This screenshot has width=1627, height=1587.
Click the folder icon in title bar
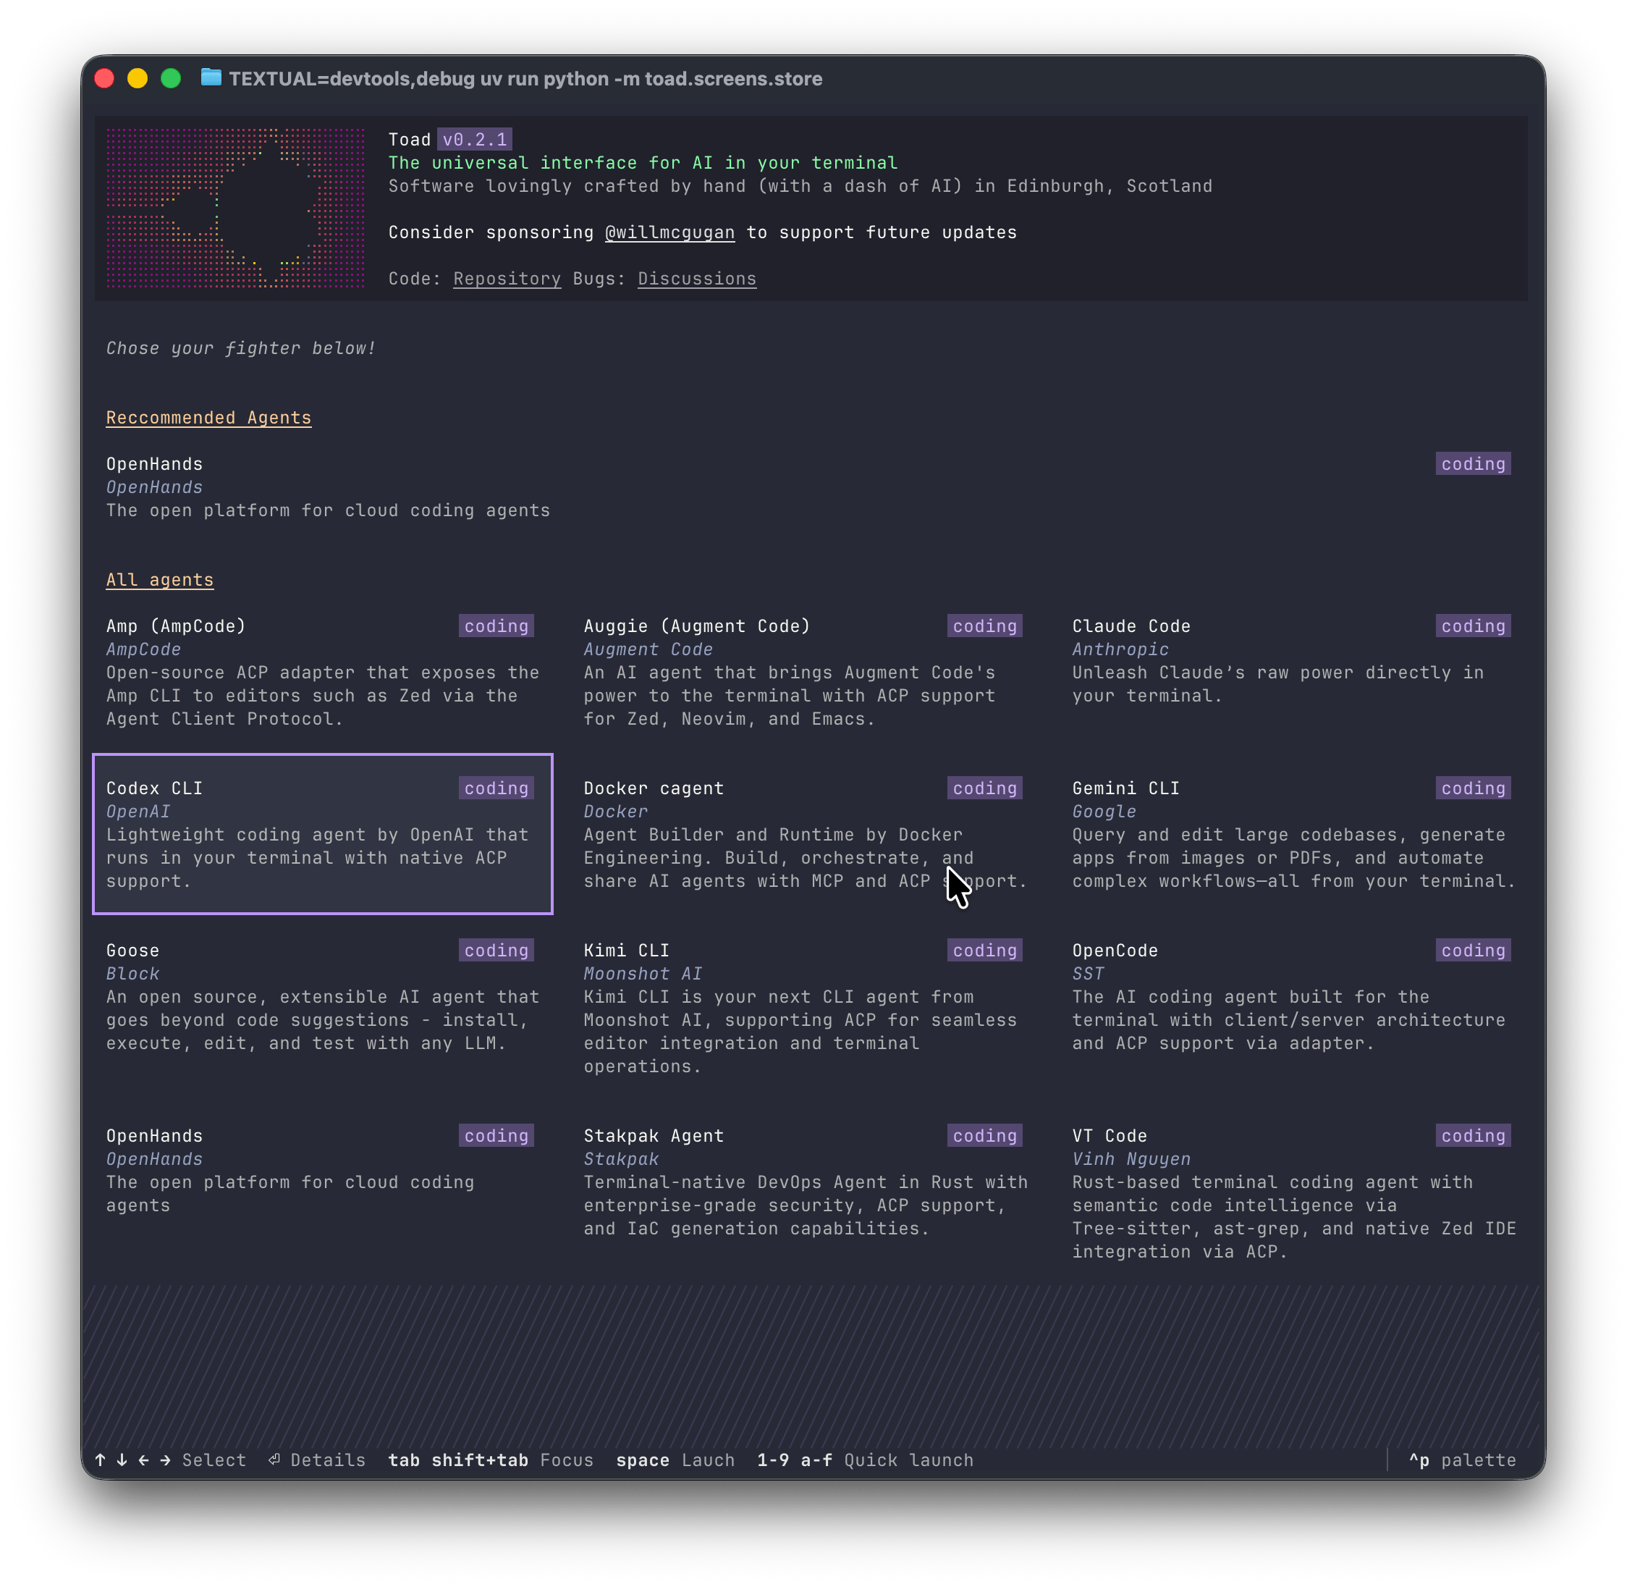211,78
